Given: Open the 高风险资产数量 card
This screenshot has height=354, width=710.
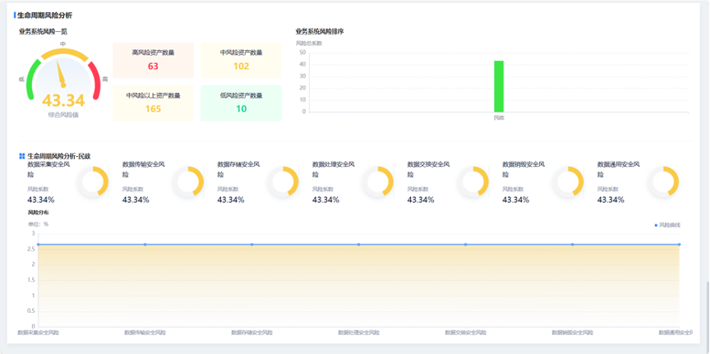Looking at the screenshot, I should click(x=153, y=60).
